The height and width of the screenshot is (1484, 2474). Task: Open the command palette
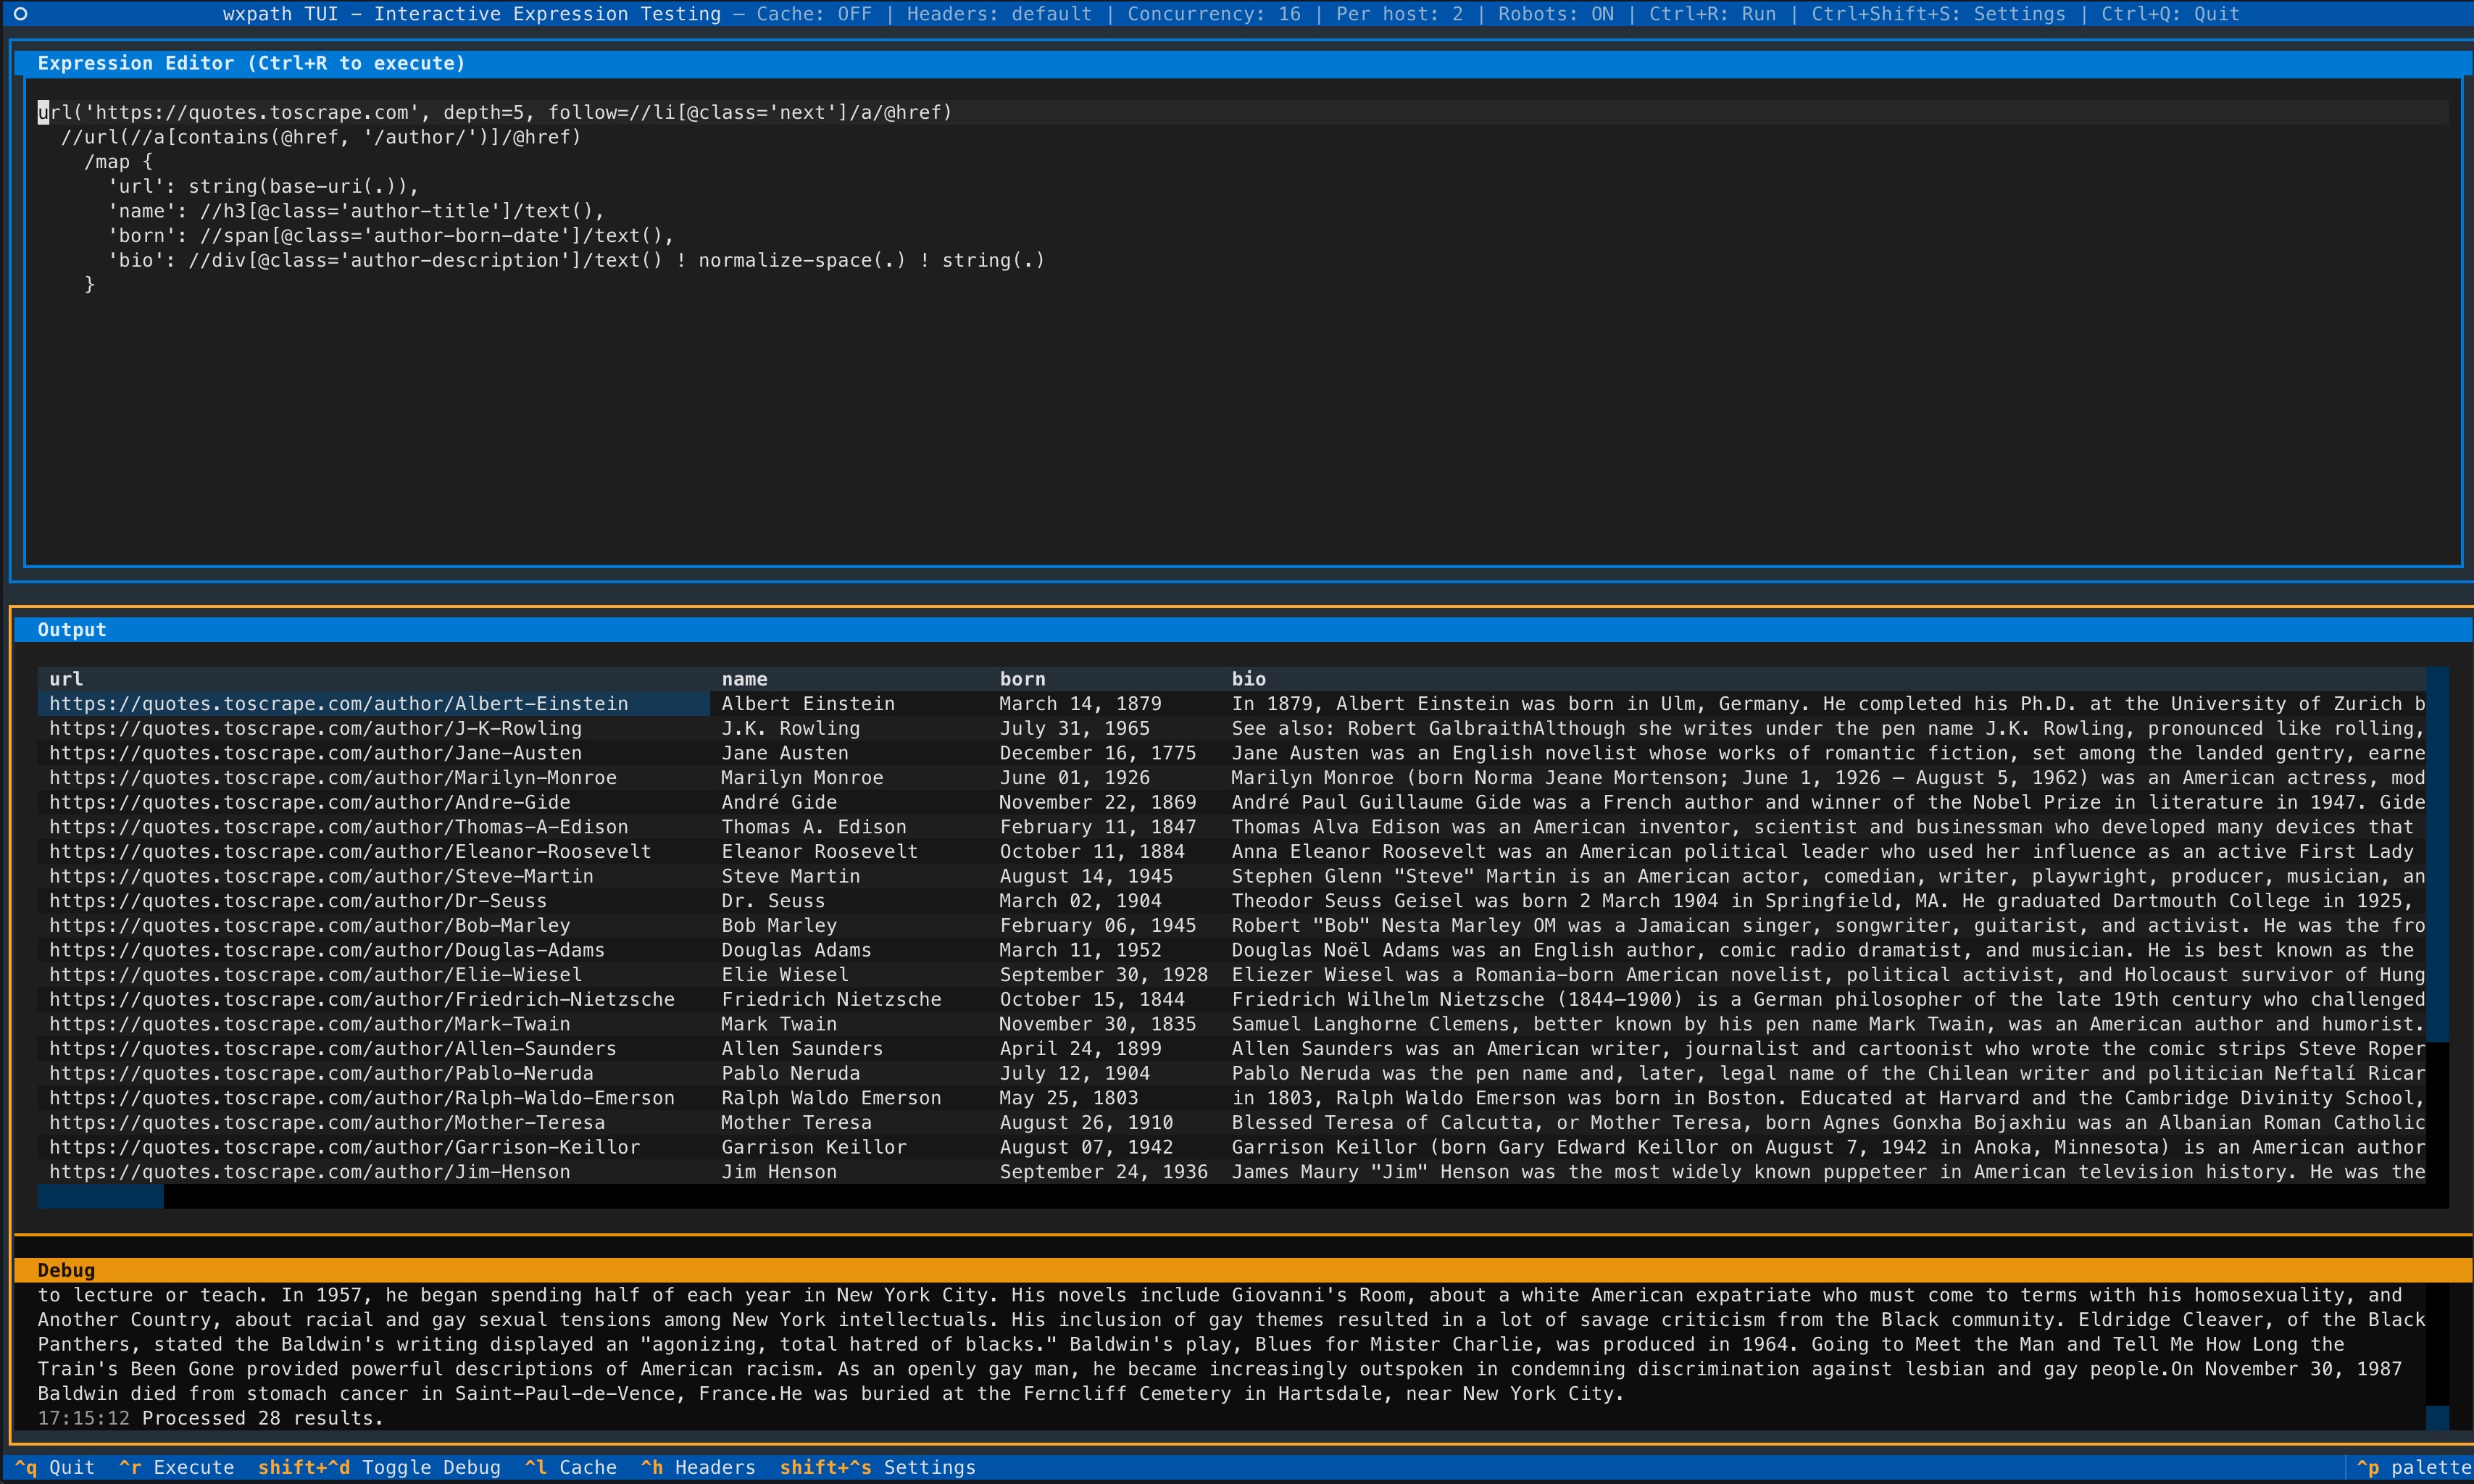[x=2414, y=1467]
